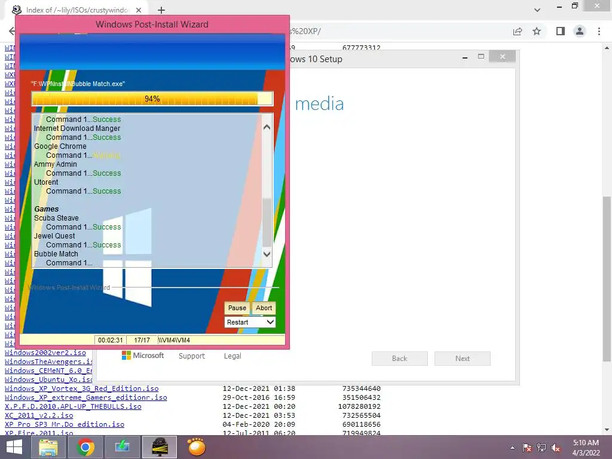Select the Index of /~lily/ISOs tab
Image resolution: width=612 pixels, height=459 pixels.
(76, 10)
